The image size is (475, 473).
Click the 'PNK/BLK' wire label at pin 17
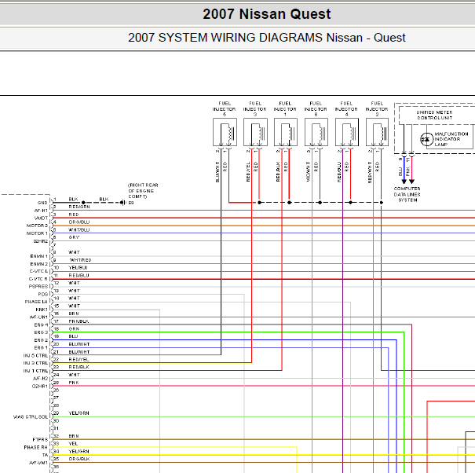79,321
